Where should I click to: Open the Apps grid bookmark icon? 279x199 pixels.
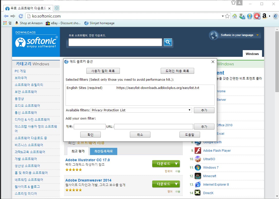[x=5, y=23]
